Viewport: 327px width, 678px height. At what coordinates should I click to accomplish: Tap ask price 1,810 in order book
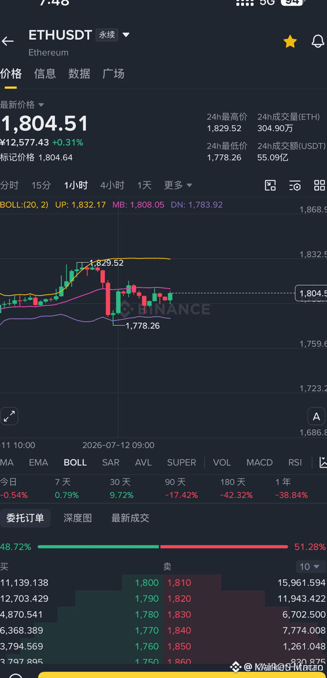click(179, 583)
